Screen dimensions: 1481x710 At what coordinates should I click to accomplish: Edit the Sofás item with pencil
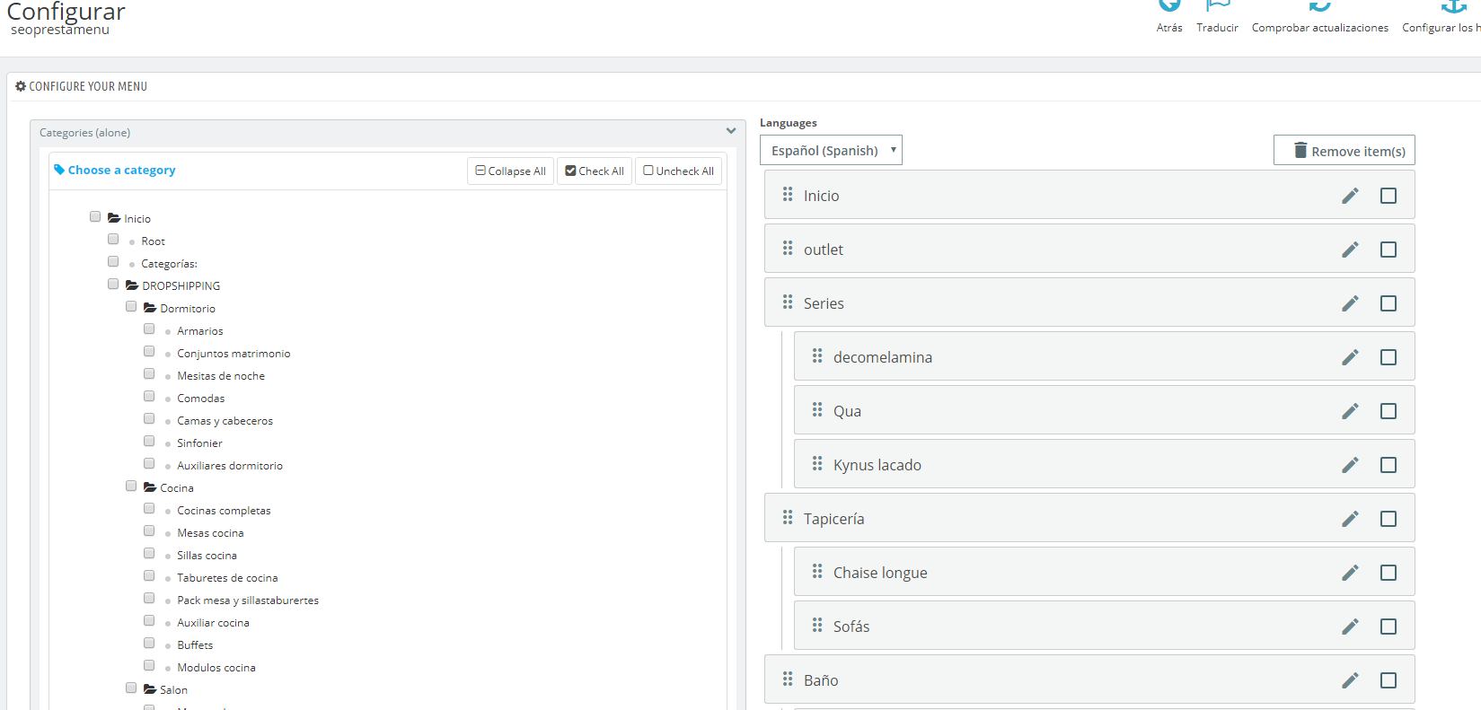click(1350, 627)
